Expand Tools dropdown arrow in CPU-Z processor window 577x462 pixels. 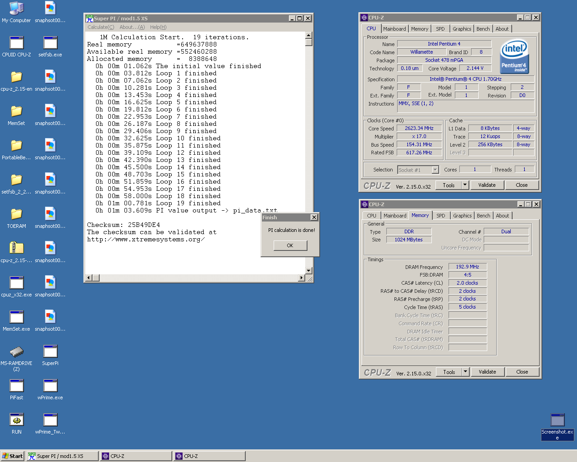coord(465,185)
